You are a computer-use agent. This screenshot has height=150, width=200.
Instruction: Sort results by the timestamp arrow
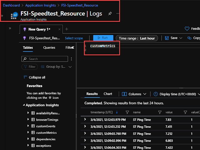(x=117, y=112)
